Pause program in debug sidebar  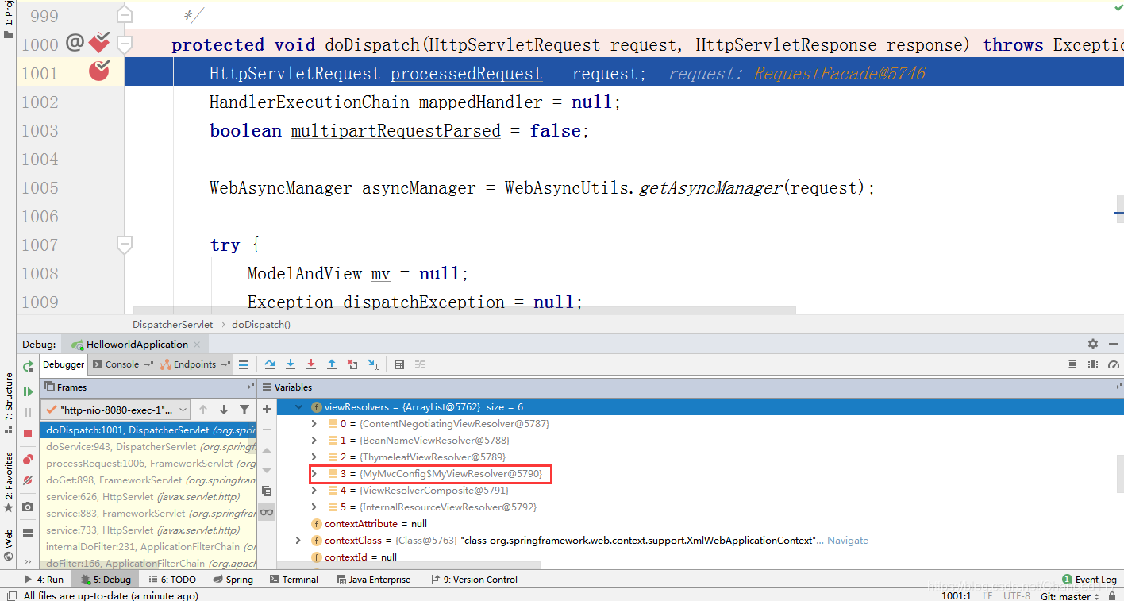pos(28,412)
